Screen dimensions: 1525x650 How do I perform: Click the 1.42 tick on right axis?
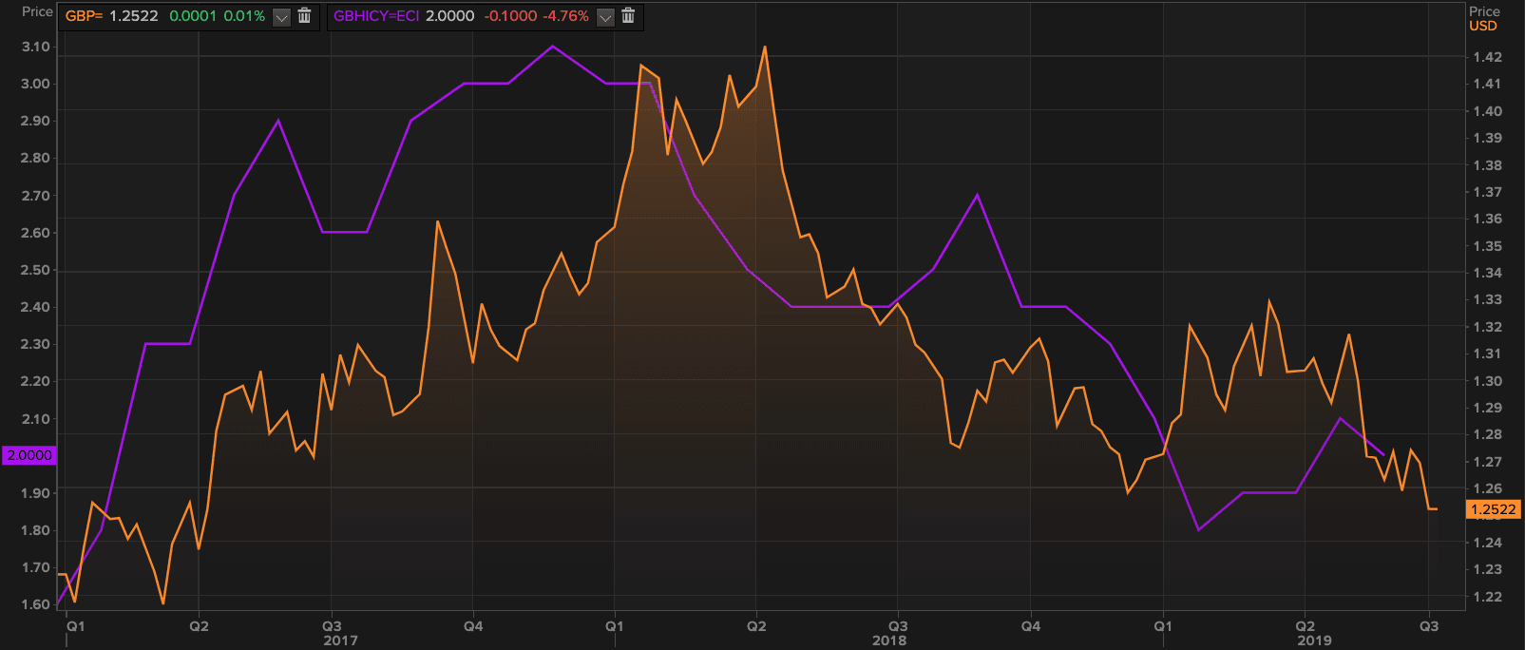click(x=1487, y=57)
